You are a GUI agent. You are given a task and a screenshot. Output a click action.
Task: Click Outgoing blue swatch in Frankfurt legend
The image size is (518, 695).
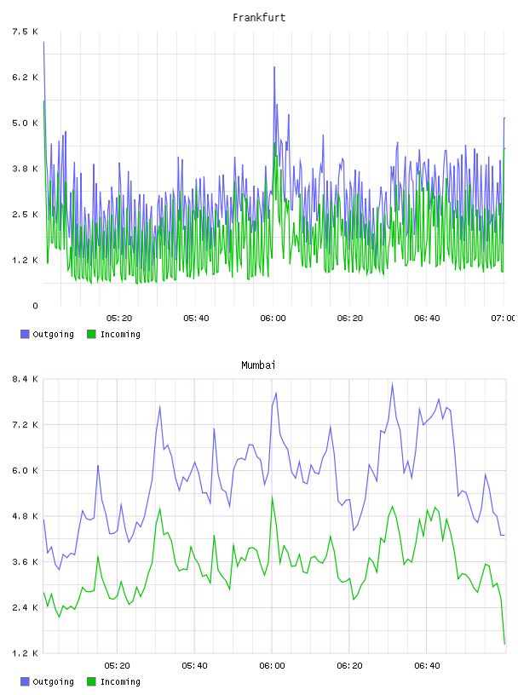coord(25,334)
